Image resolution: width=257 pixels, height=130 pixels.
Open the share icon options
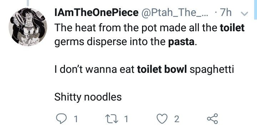[x=212, y=119]
